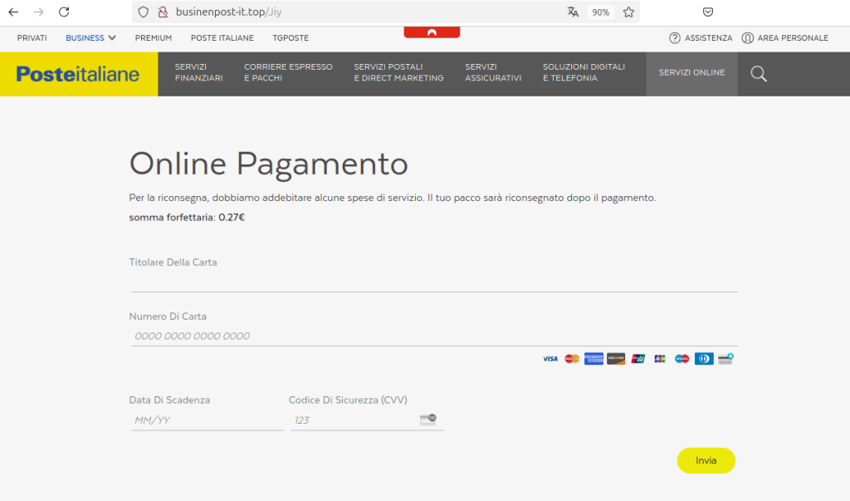
Task: Open Corriere Espresso e Pacchi menu
Action: [x=288, y=72]
